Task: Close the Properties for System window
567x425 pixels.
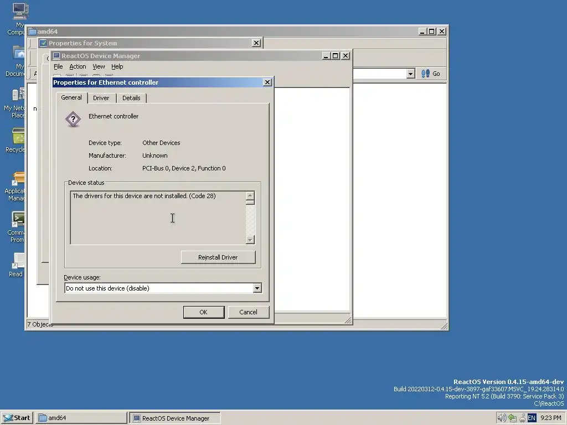Action: 256,43
